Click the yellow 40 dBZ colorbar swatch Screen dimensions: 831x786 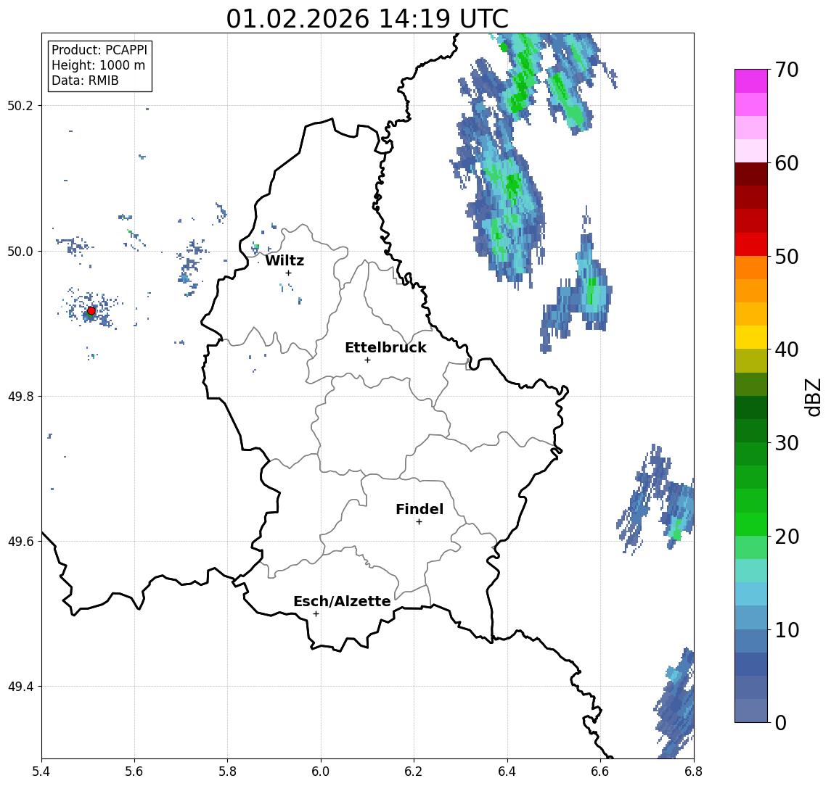(751, 337)
